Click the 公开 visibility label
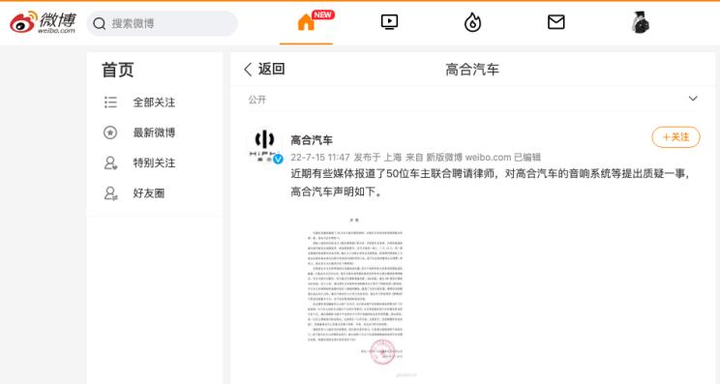 (257, 100)
